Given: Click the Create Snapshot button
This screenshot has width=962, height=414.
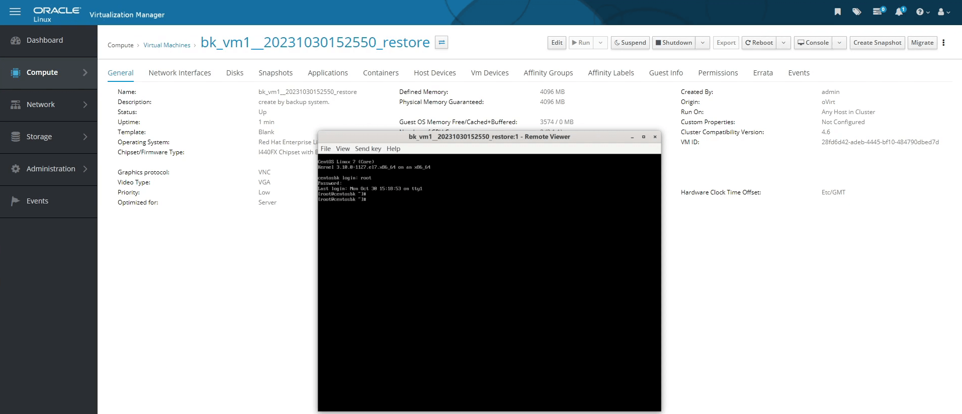Looking at the screenshot, I should (x=878, y=43).
